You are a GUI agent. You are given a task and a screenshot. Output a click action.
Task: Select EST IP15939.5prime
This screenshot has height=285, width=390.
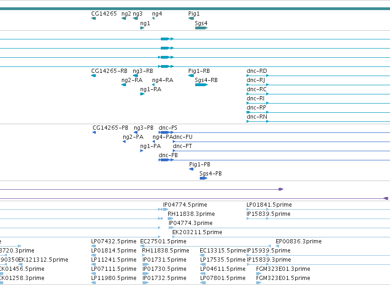[x=269, y=251]
